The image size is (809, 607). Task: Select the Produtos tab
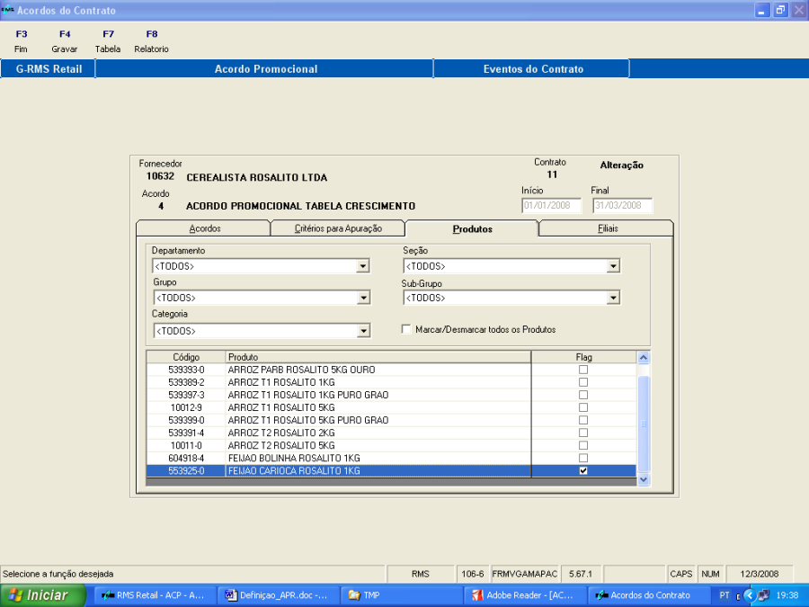pyautogui.click(x=472, y=228)
